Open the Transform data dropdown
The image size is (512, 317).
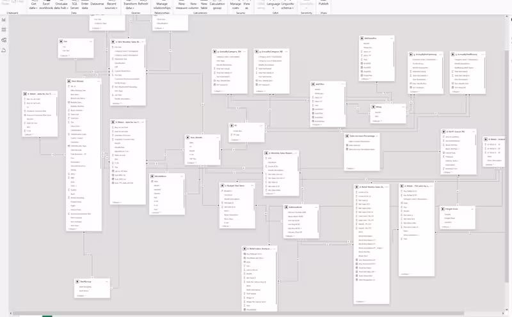(130, 5)
